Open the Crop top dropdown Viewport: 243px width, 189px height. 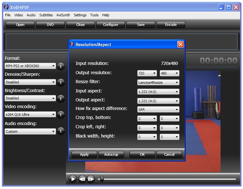click(x=147, y=119)
